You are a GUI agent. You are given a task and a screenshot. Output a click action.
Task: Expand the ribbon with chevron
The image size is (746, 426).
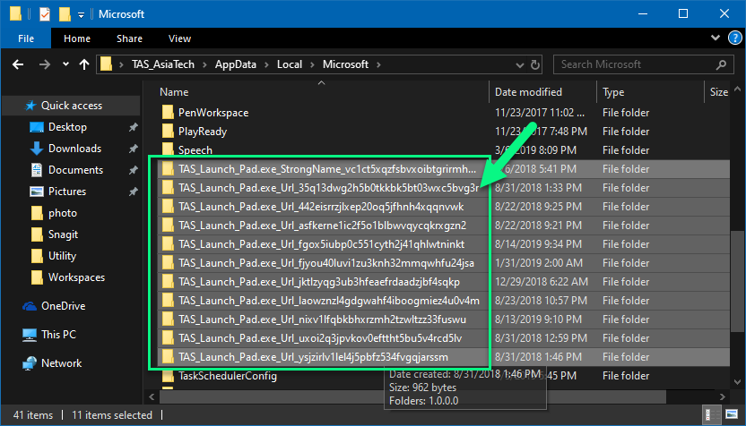(716, 38)
